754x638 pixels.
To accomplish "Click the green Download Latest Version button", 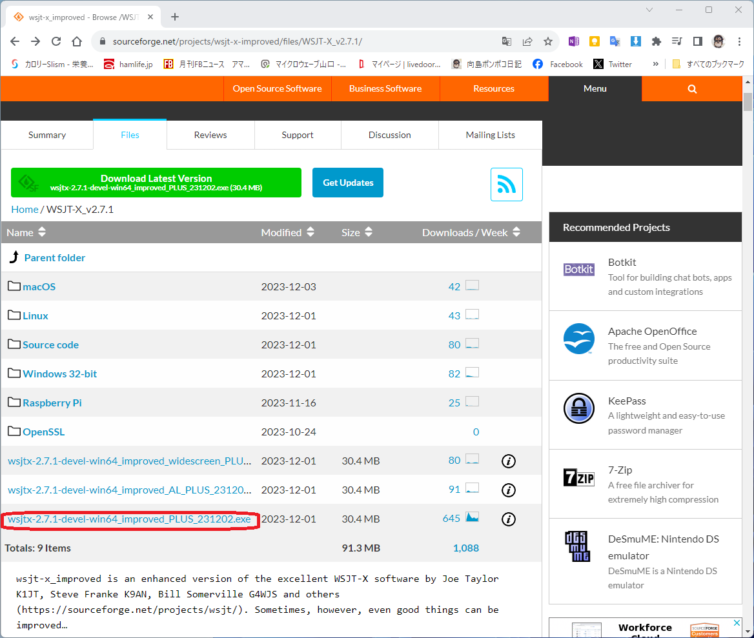I will pyautogui.click(x=156, y=183).
